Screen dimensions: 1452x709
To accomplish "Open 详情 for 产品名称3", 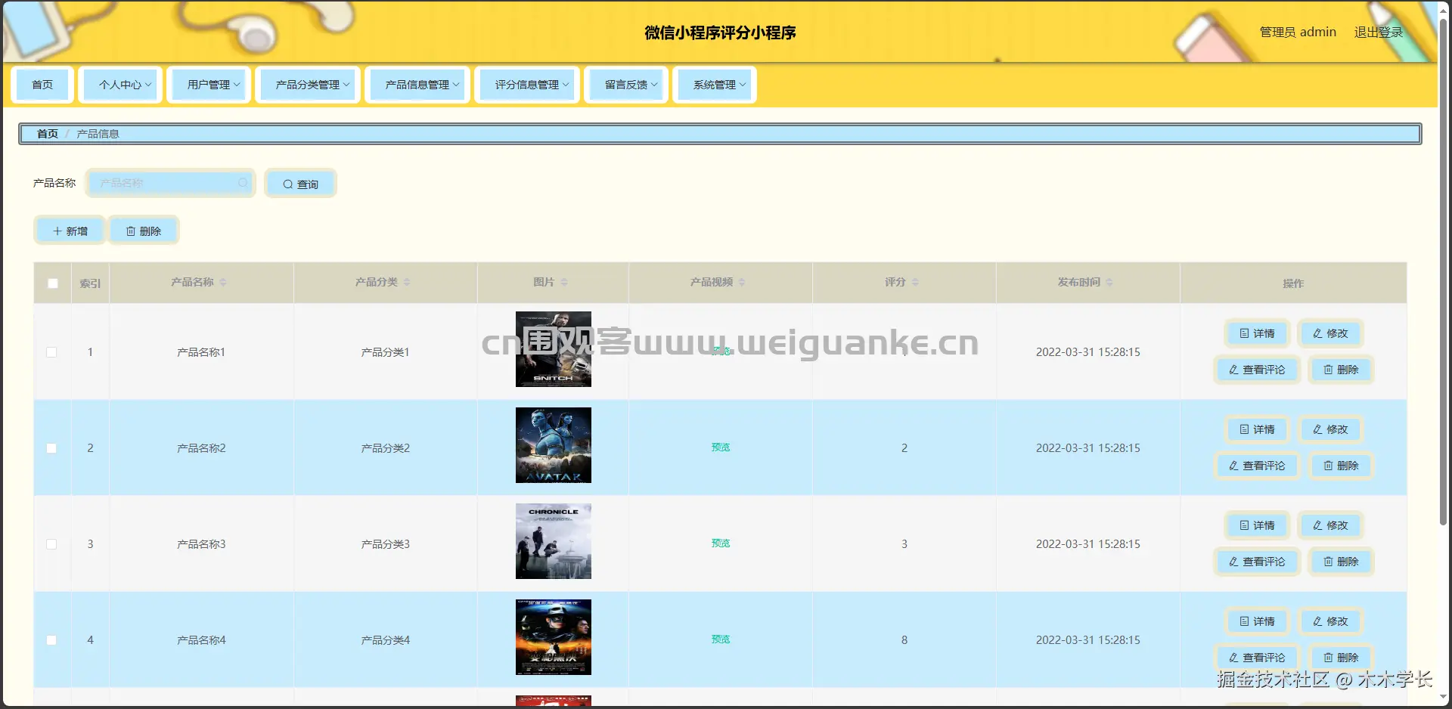I will click(x=1257, y=525).
